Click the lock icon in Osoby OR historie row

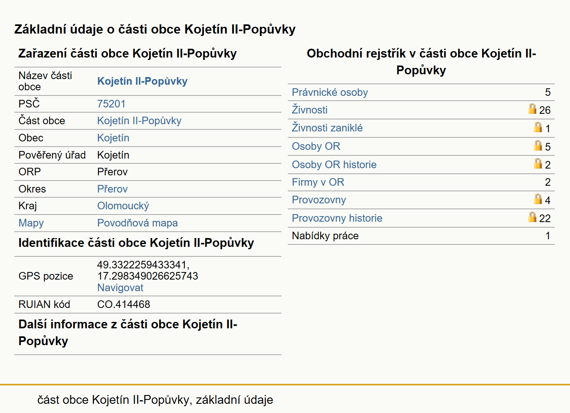538,163
